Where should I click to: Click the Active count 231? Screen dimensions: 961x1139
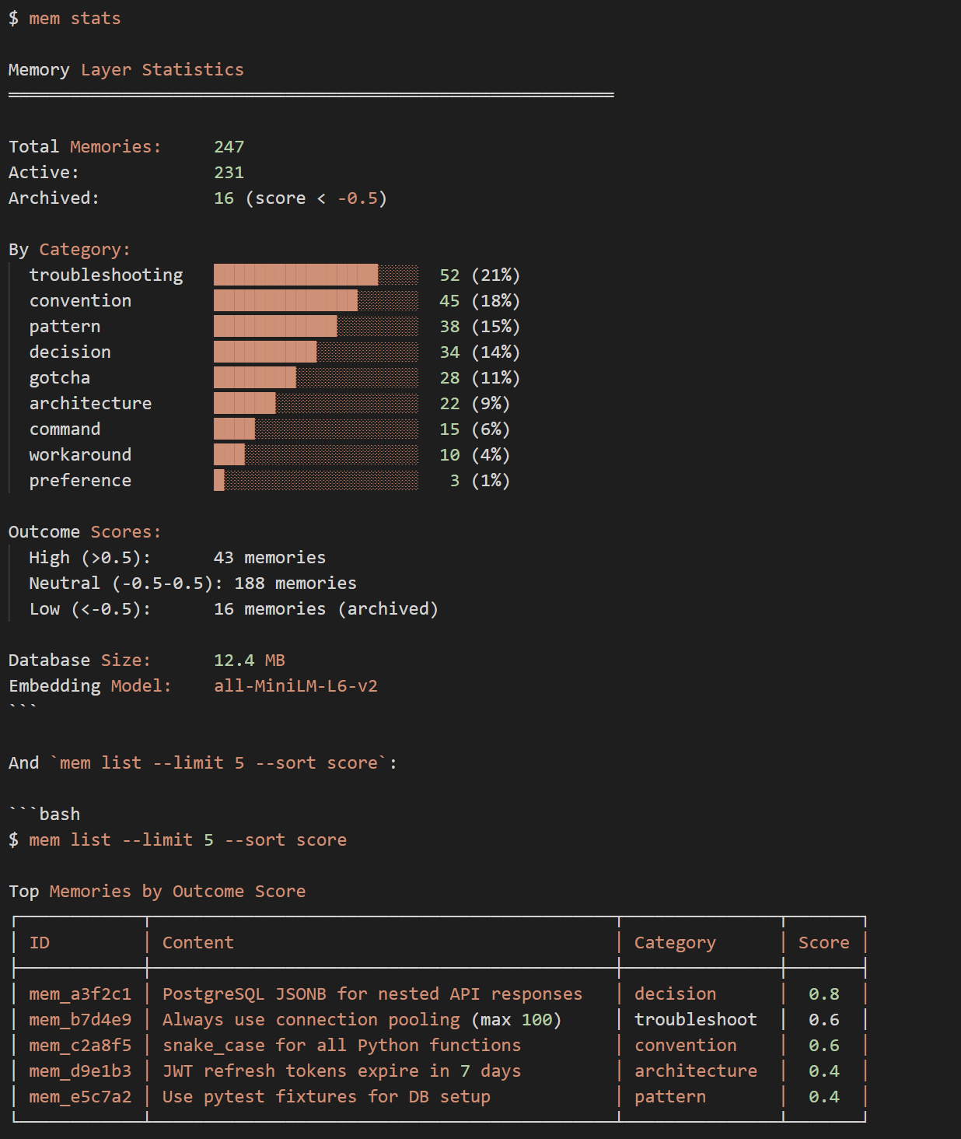pyautogui.click(x=229, y=172)
